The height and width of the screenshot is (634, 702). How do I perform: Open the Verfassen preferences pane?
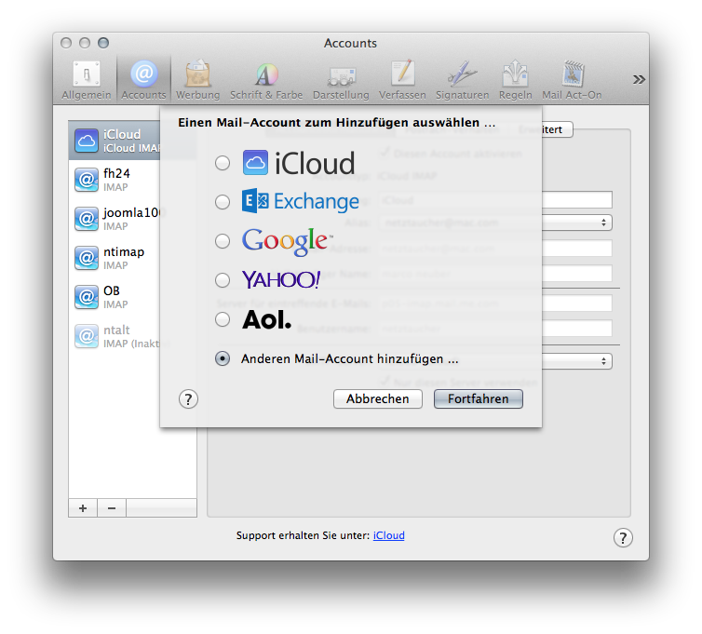pyautogui.click(x=402, y=80)
